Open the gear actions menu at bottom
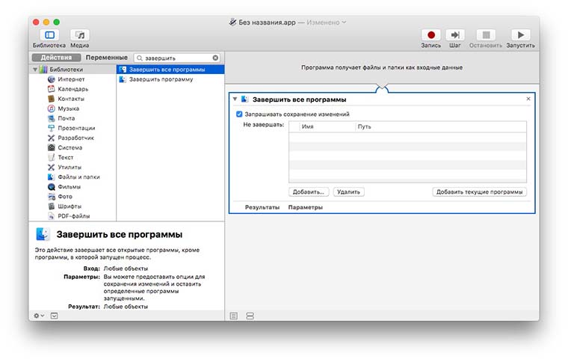The image size is (568, 362). (x=39, y=316)
